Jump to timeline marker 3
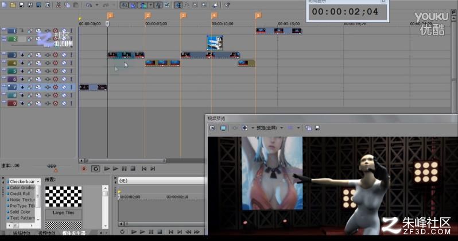Image resolution: width=458 pixels, height=241 pixels. point(183,15)
